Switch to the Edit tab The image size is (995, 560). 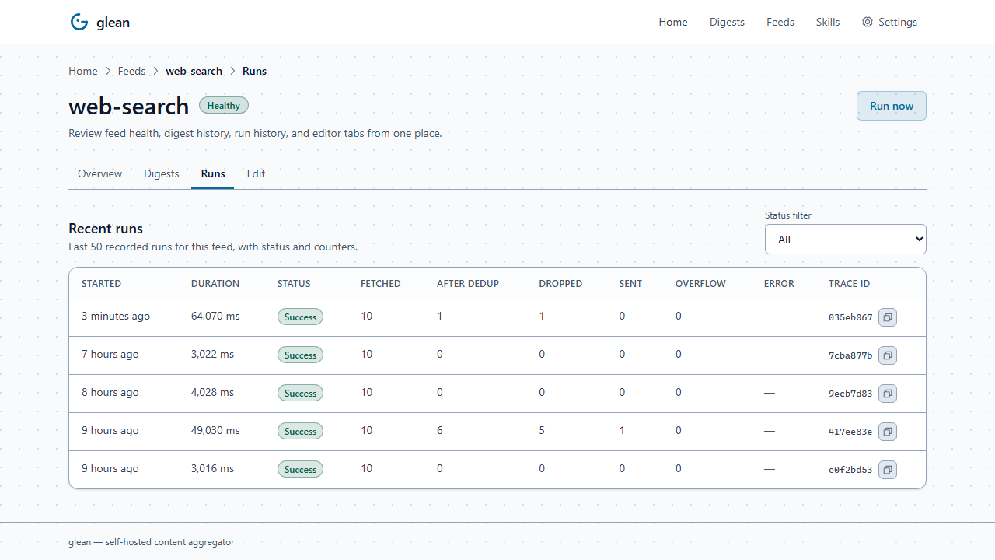(256, 173)
